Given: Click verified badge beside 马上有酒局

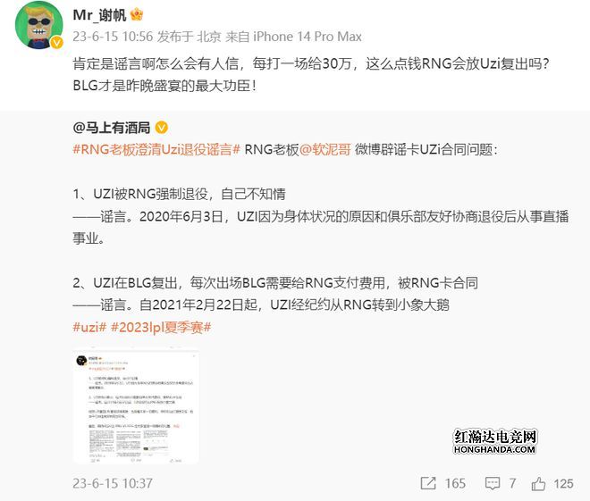Looking at the screenshot, I should coord(162,128).
